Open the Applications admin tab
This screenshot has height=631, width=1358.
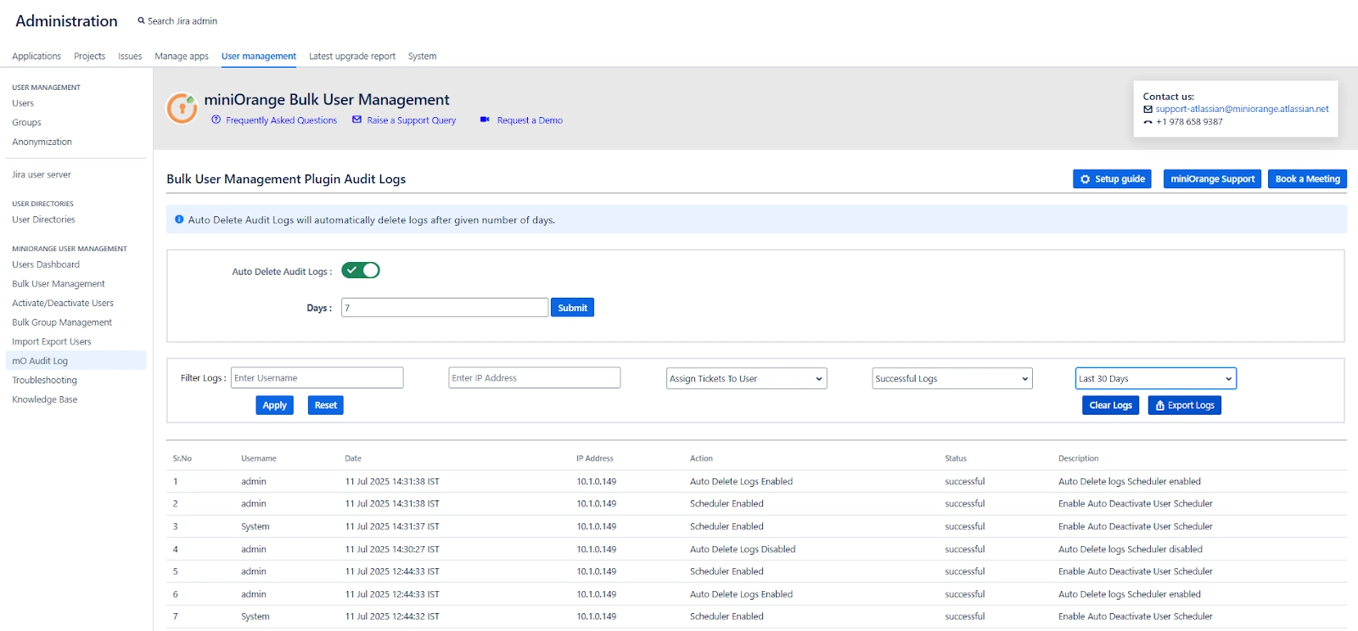tap(36, 56)
